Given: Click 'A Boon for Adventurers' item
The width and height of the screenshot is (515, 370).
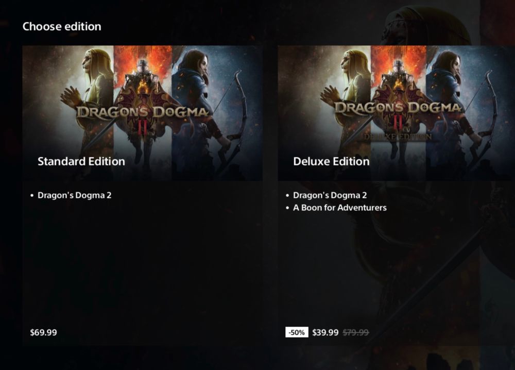Looking at the screenshot, I should [339, 208].
